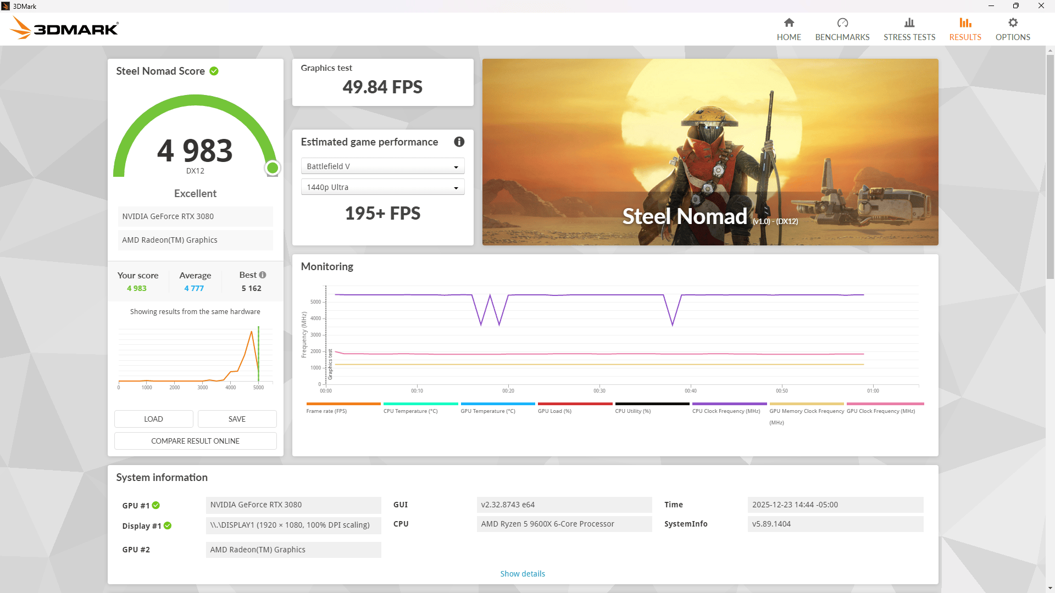Switch to the Results tab
This screenshot has width=1055, height=593.
[964, 29]
